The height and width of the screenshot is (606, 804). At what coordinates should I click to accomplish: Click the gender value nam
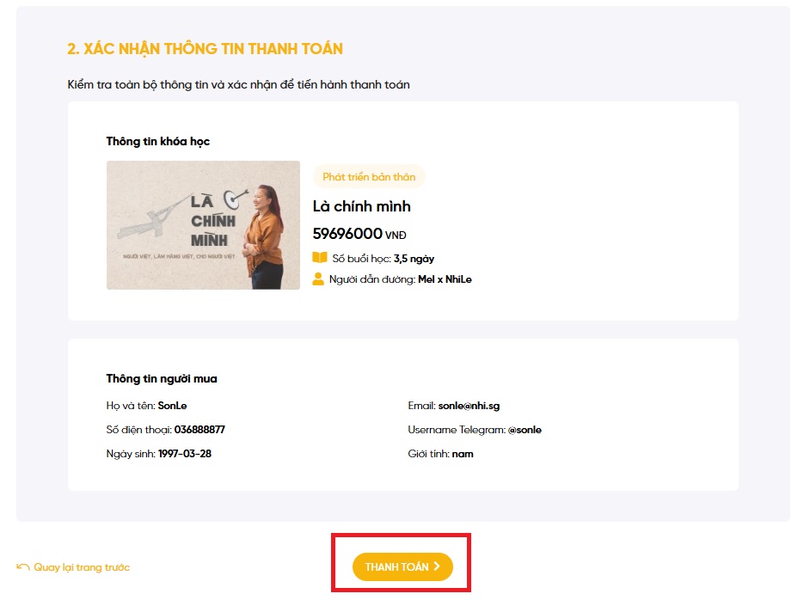463,454
